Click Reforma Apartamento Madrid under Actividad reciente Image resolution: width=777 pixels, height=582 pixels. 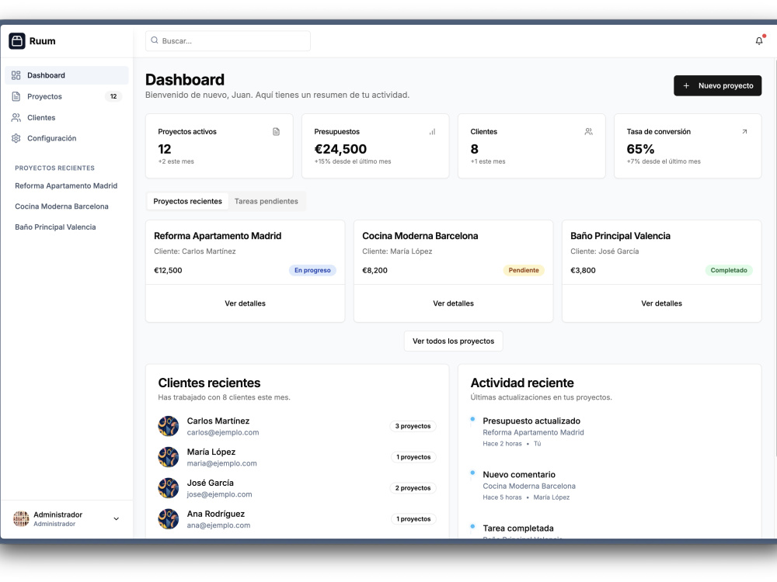click(x=533, y=432)
